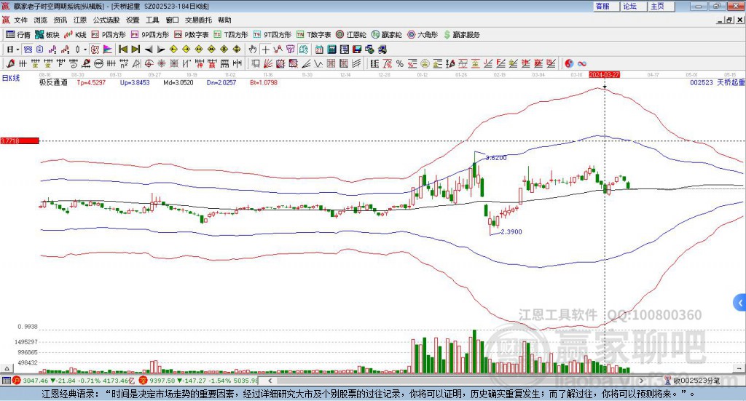Open the 9T四方形 tool
746x401 pixels.
[272, 35]
